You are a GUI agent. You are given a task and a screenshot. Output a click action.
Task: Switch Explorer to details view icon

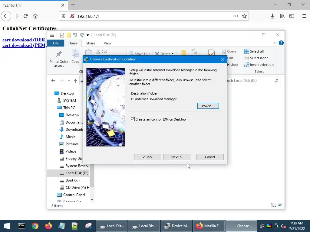pos(273,205)
